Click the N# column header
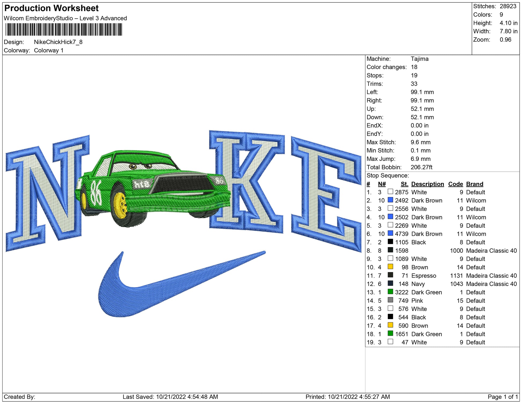Image resolution: width=522 pixels, height=402 pixels. click(382, 184)
